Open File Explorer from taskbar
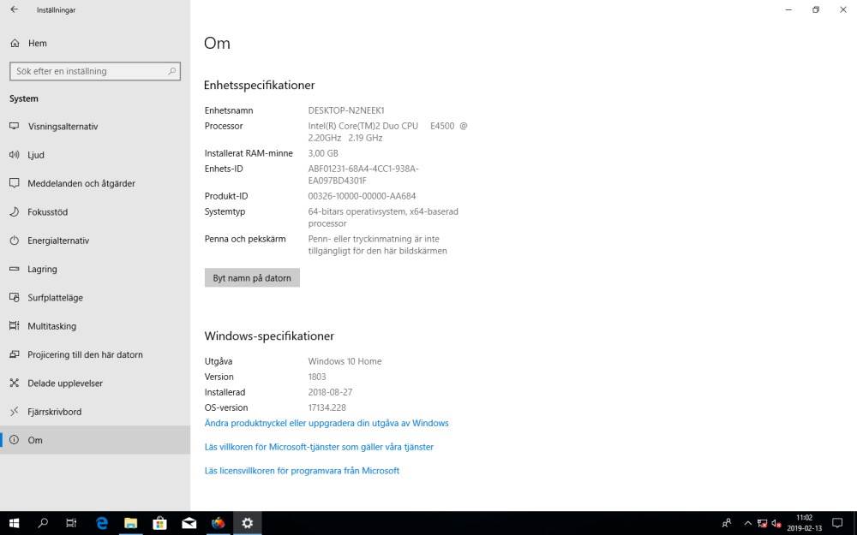Screen dimensions: 857x535 coord(130,523)
